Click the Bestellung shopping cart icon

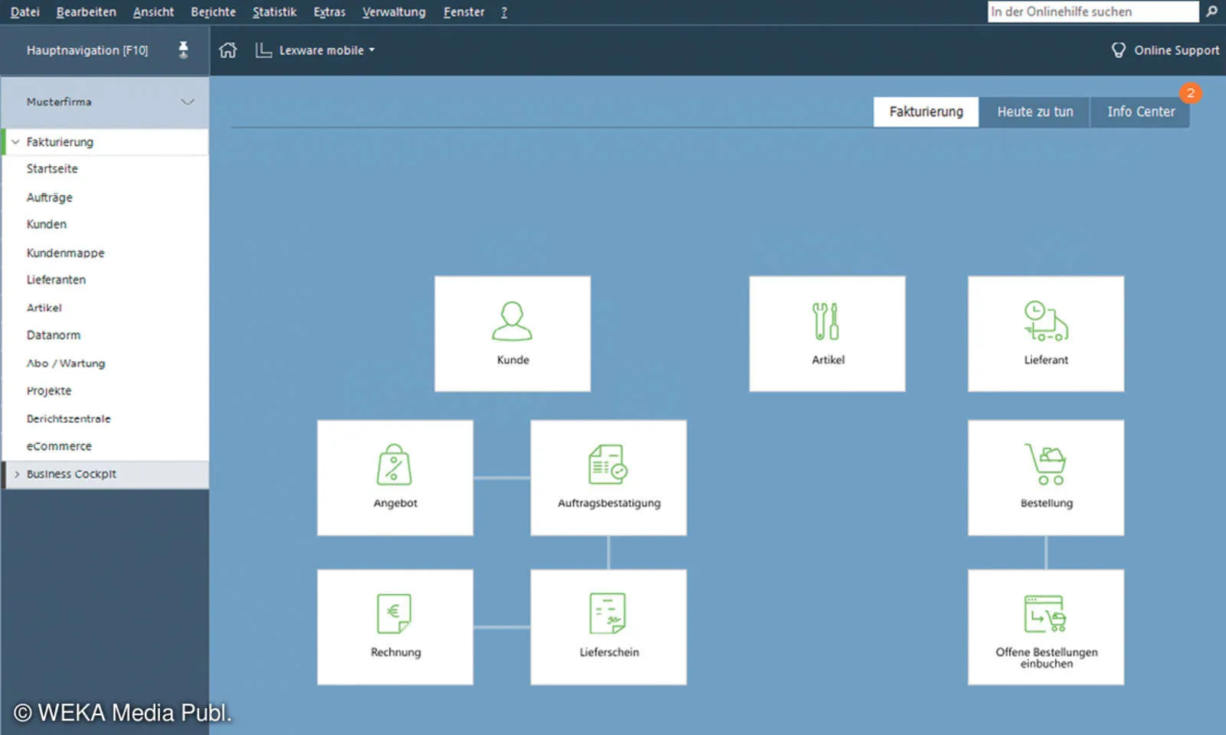[x=1045, y=465]
